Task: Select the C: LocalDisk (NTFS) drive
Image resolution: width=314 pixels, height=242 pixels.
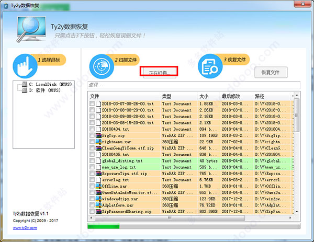Action: point(50,84)
